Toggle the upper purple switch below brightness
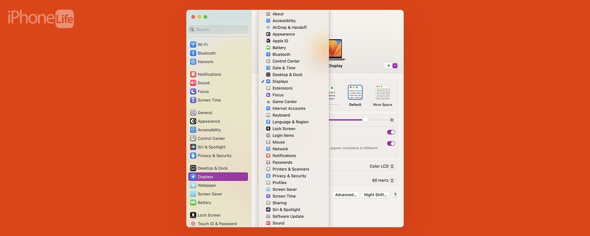 pyautogui.click(x=391, y=132)
